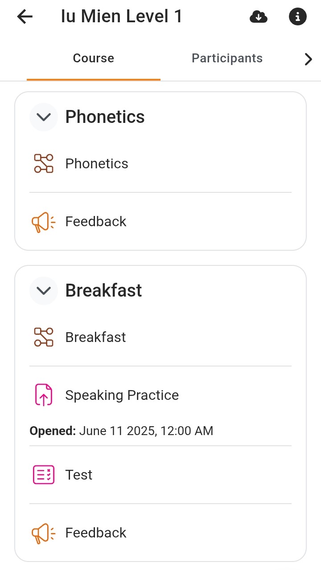
Task: Collapse the Breakfast section
Action: (x=44, y=291)
